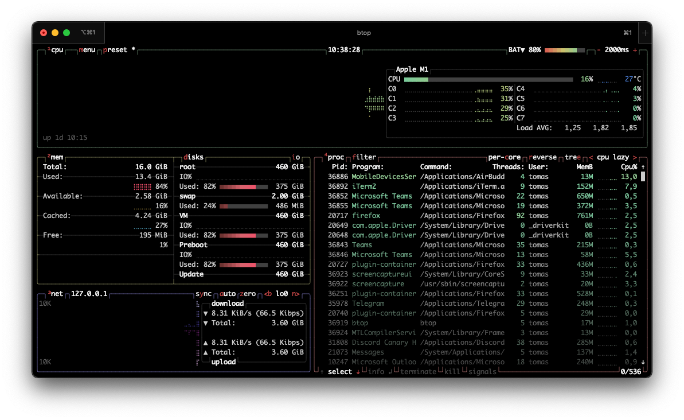The image size is (684, 420).
Task: Click the swap disk entry
Action: click(187, 196)
